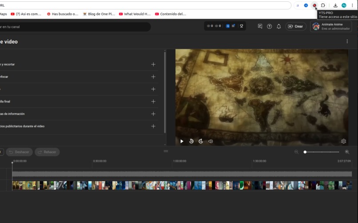Click the video thumbnail strip track
The image size is (358, 223).
(x=182, y=185)
